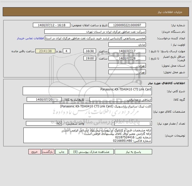Click label 'استان محل تحویل:'
Viewport: 192px width, 186px height.
pos(173,66)
